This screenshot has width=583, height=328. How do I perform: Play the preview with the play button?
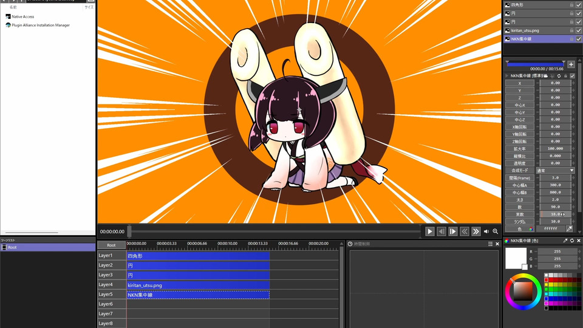(x=429, y=231)
